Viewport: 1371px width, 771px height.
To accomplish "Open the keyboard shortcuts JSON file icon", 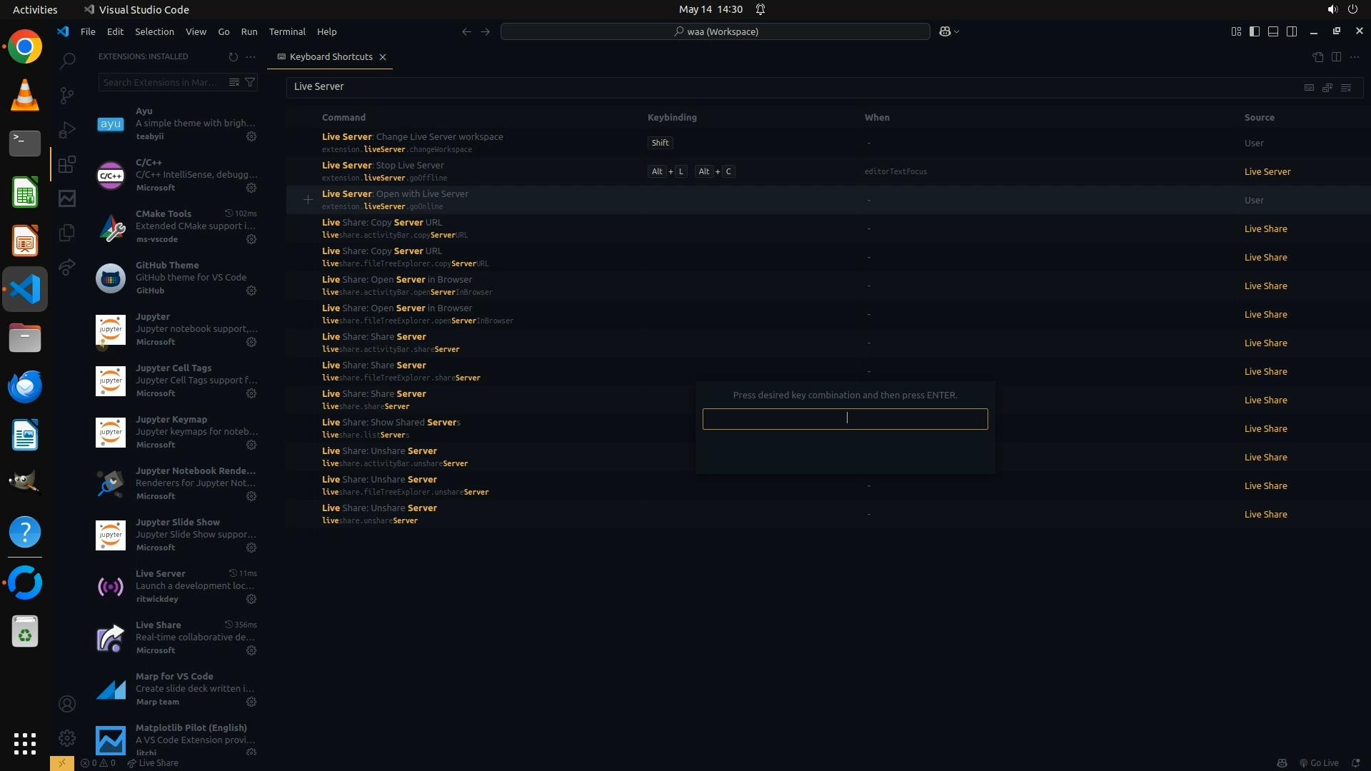I will (x=1317, y=57).
